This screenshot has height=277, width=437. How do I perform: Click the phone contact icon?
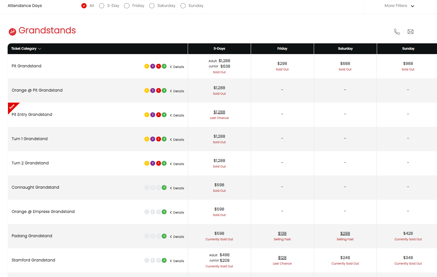coord(397,32)
